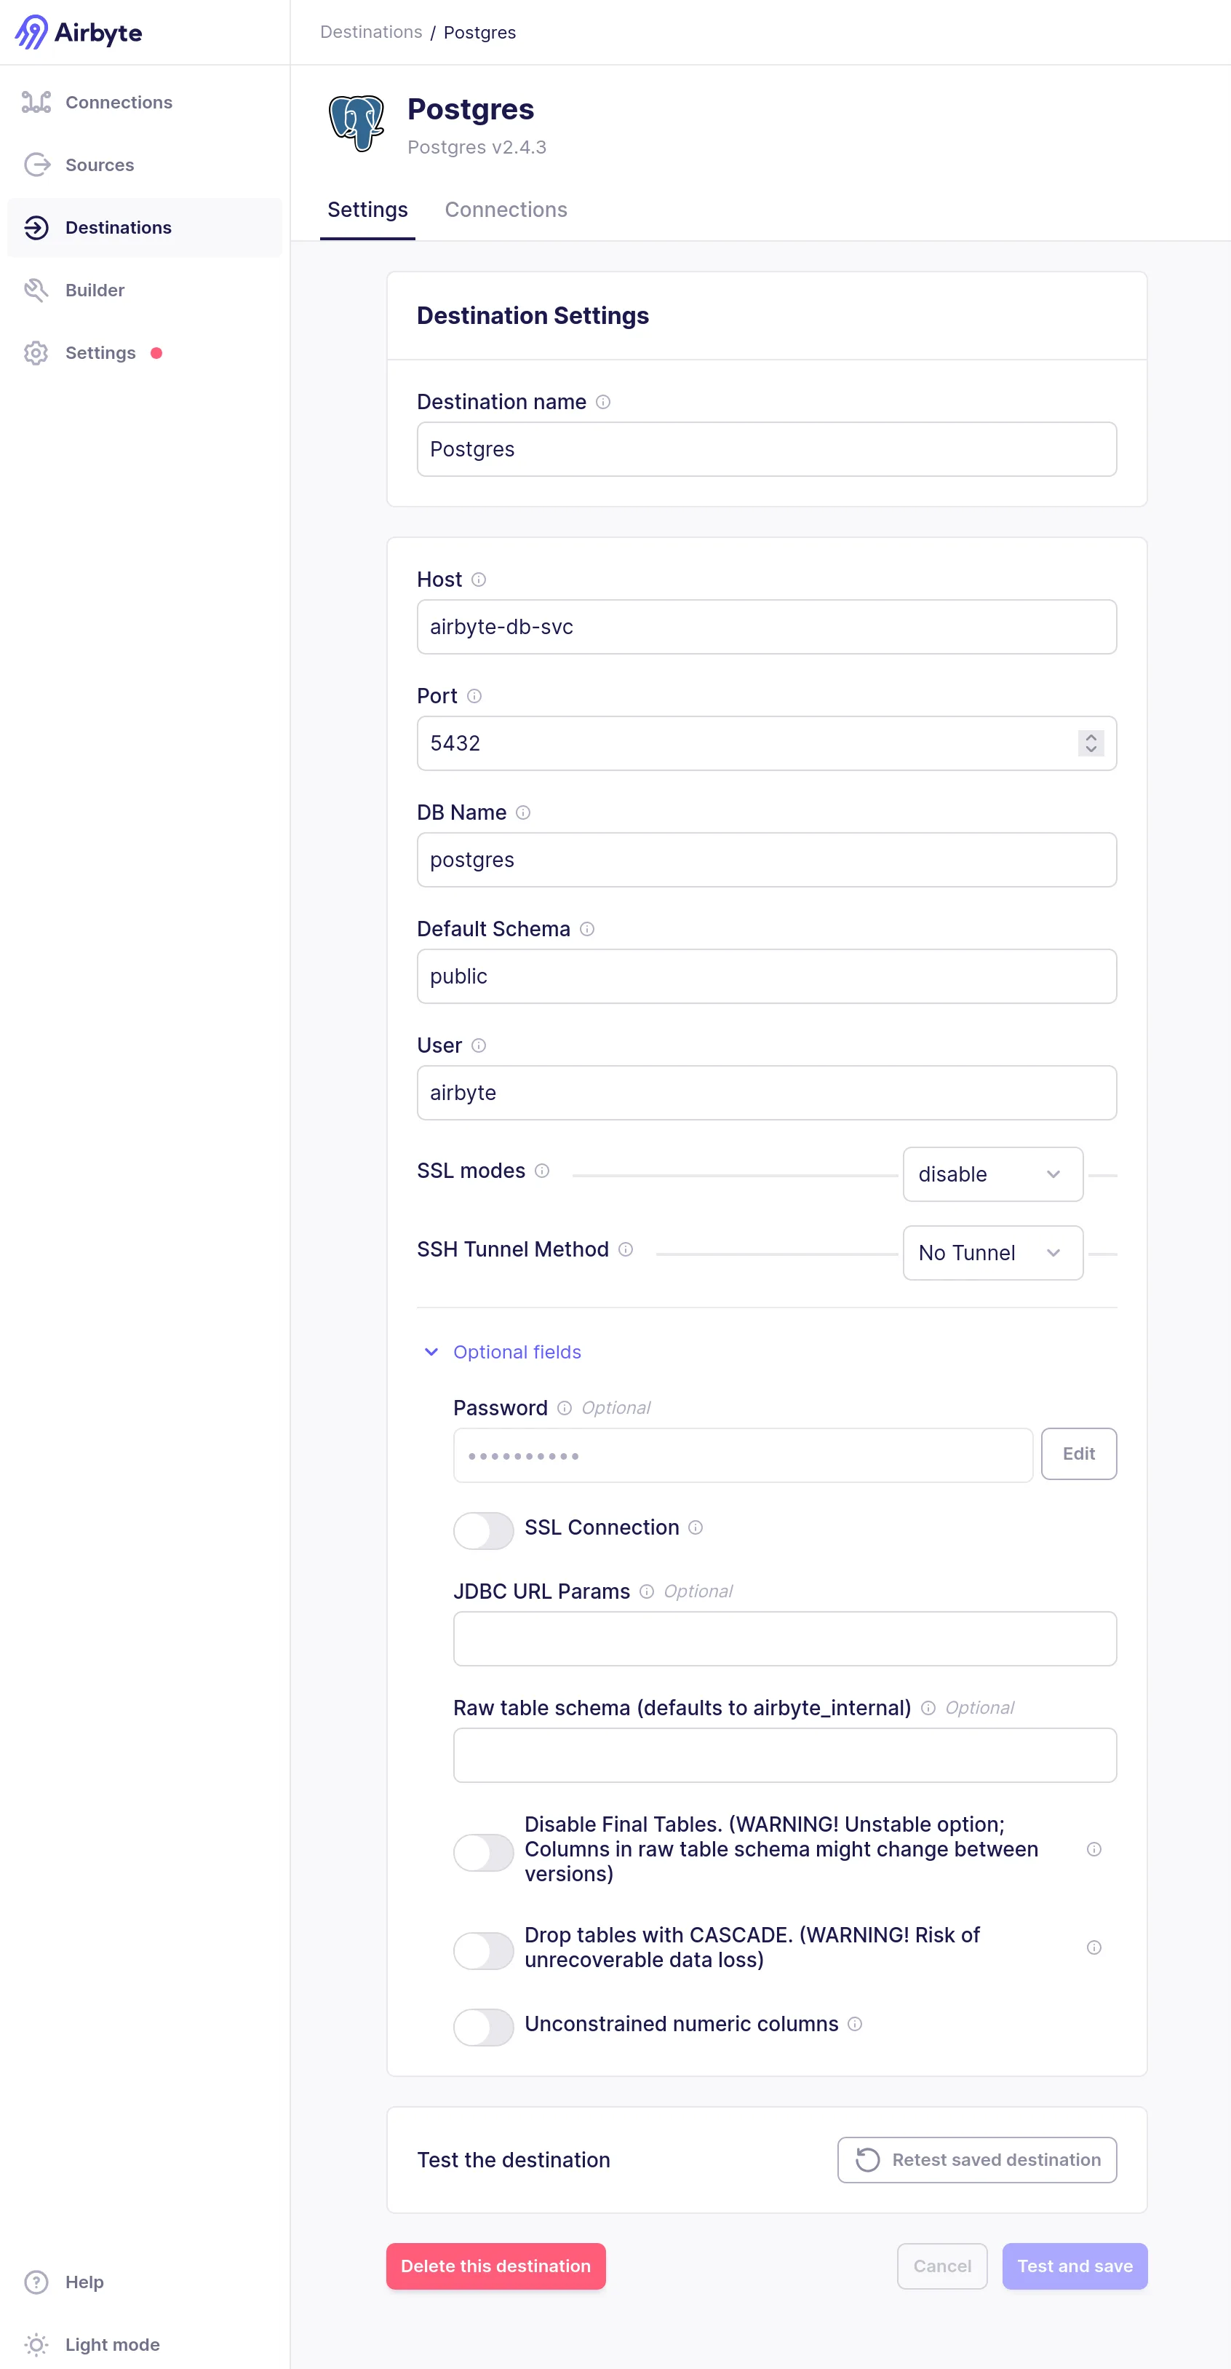Image resolution: width=1231 pixels, height=2369 pixels.
Task: Click info icon for Unconstrained numeric columns
Action: point(854,2024)
